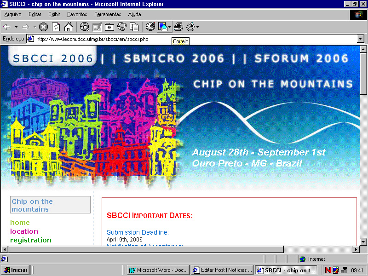Focus the Endereço URL field

pos(191,39)
